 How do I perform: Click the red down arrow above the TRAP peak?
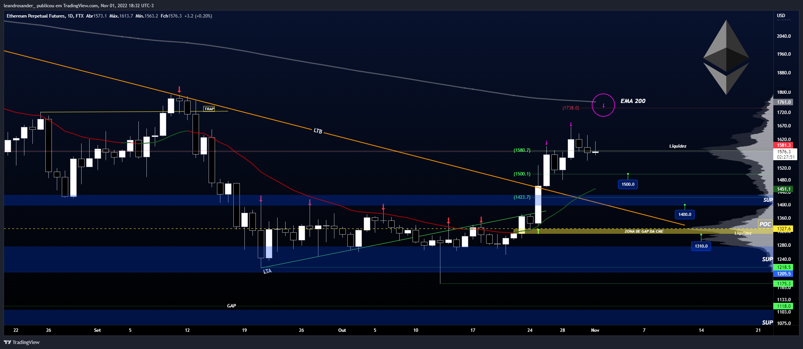click(179, 90)
